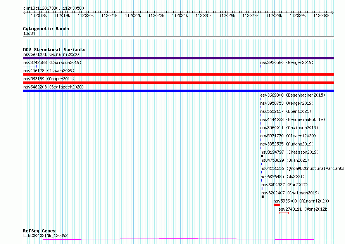This screenshot has height=244, width=345.
Task: Open esv2748111 (Wong2012b) variant
Action: 304,209
